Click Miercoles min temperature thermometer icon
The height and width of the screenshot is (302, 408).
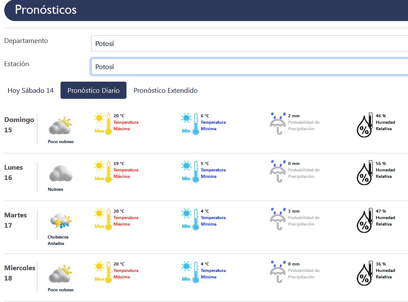pyautogui.click(x=191, y=272)
